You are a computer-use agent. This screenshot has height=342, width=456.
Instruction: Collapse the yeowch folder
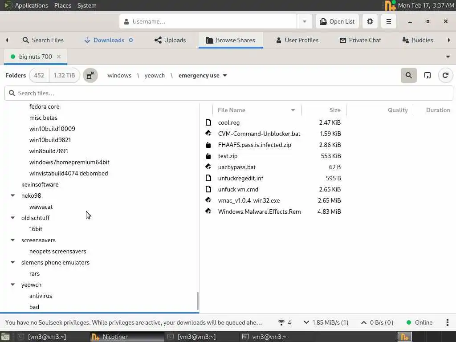pos(13,285)
